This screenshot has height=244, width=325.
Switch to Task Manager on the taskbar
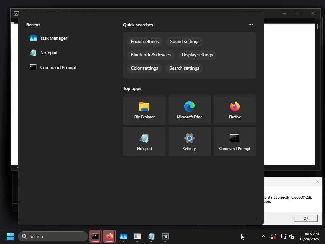123,236
